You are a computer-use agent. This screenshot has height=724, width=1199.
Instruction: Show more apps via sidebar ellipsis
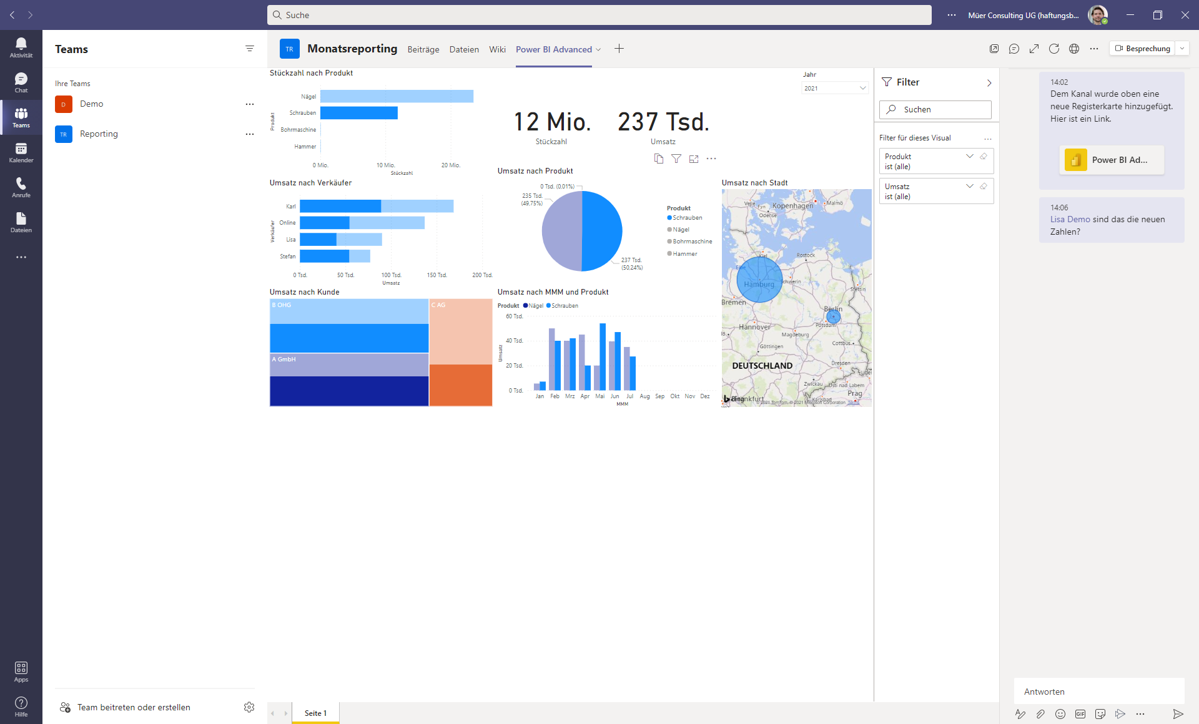(21, 257)
